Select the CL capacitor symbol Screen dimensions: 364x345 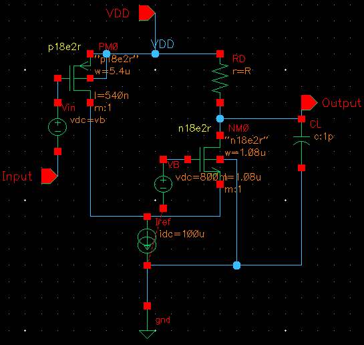point(301,141)
